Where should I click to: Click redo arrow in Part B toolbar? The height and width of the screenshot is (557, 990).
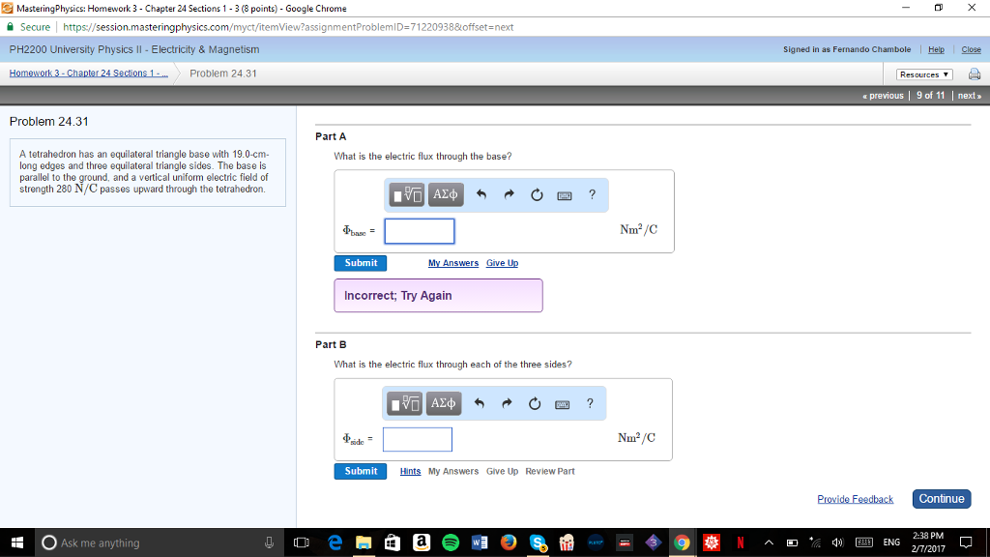click(x=507, y=403)
